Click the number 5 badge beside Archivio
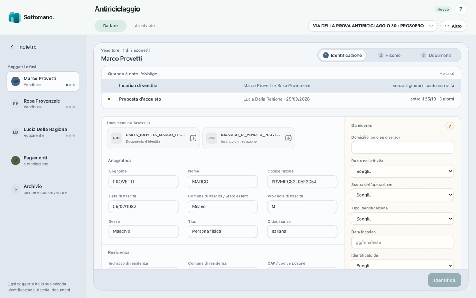 point(15,189)
